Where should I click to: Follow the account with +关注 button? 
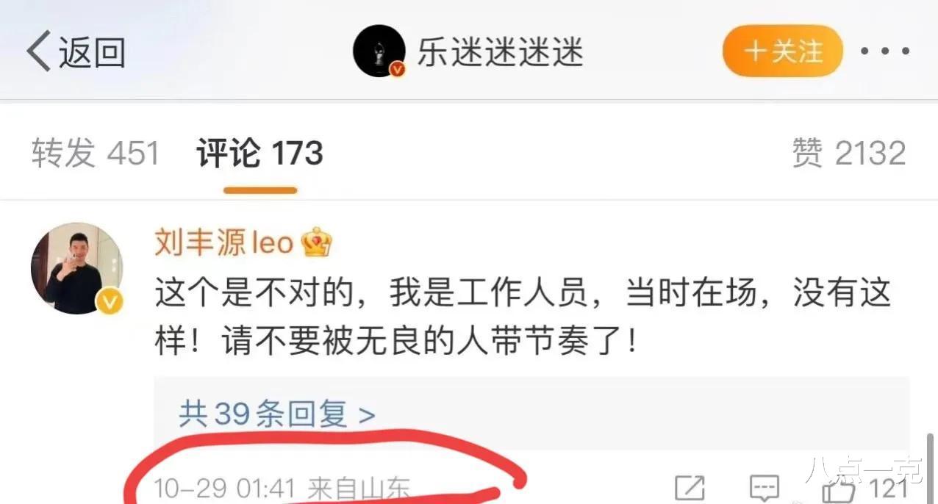coord(782,51)
